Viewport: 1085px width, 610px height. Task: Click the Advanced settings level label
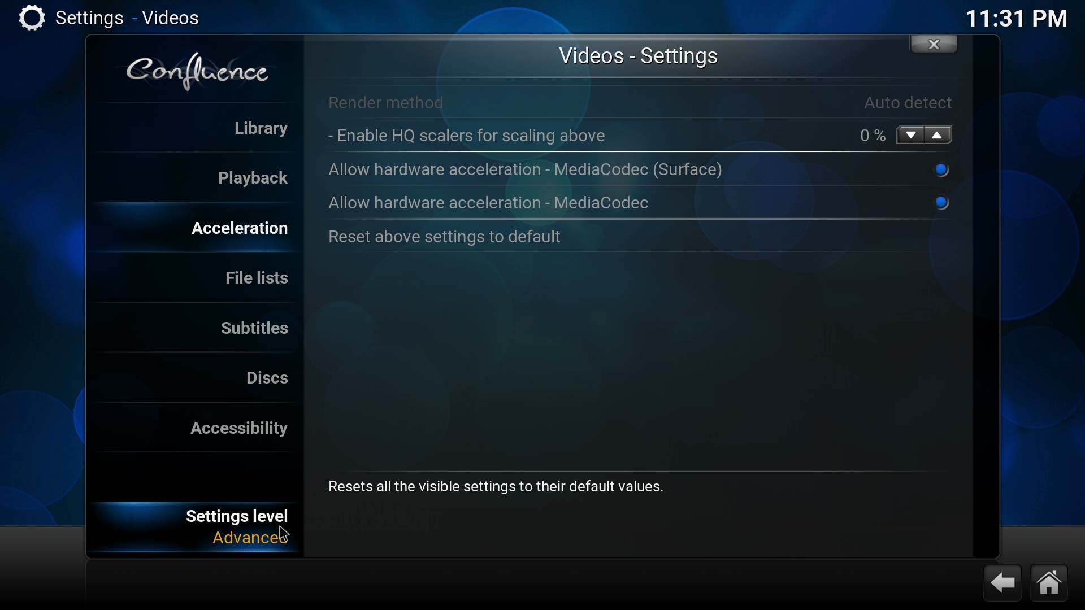pyautogui.click(x=250, y=538)
